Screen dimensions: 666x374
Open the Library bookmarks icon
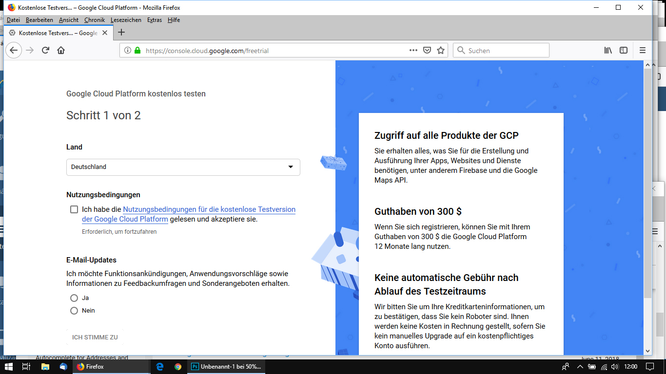(608, 50)
